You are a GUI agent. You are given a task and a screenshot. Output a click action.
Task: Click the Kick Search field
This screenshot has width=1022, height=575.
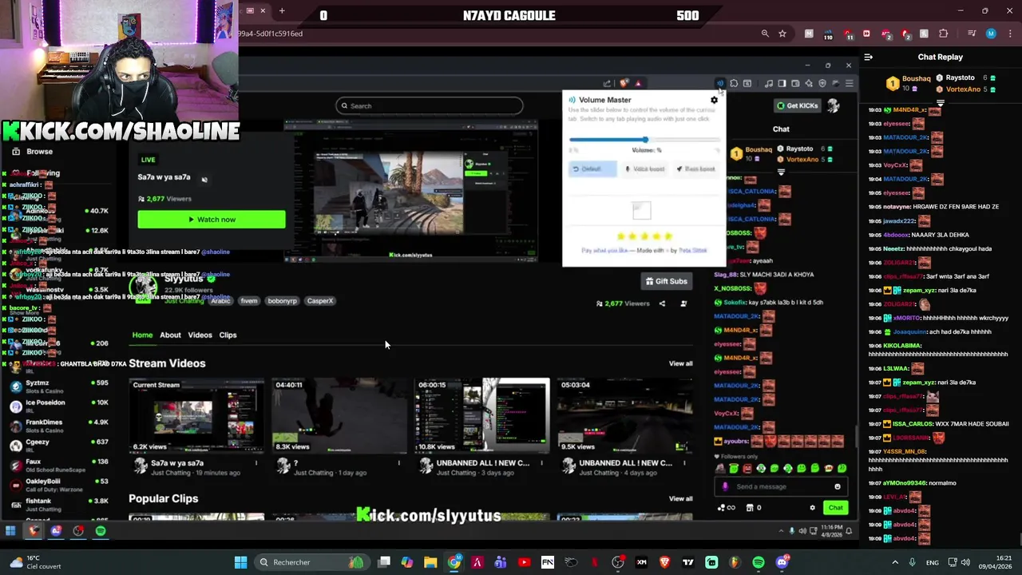point(430,105)
